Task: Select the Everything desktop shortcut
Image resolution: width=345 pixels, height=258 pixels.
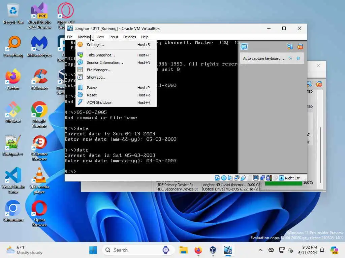Action: 13,47
